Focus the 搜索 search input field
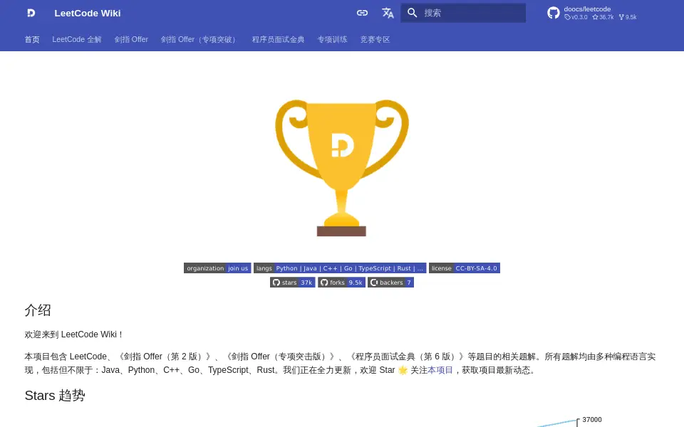Viewport: 684px width, 427px height. pyautogui.click(x=463, y=13)
